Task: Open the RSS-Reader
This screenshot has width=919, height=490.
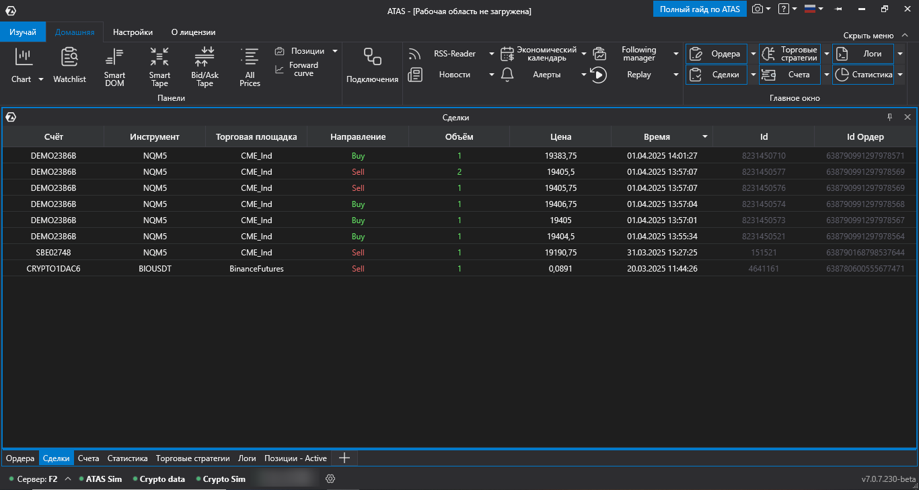Action: pos(445,54)
